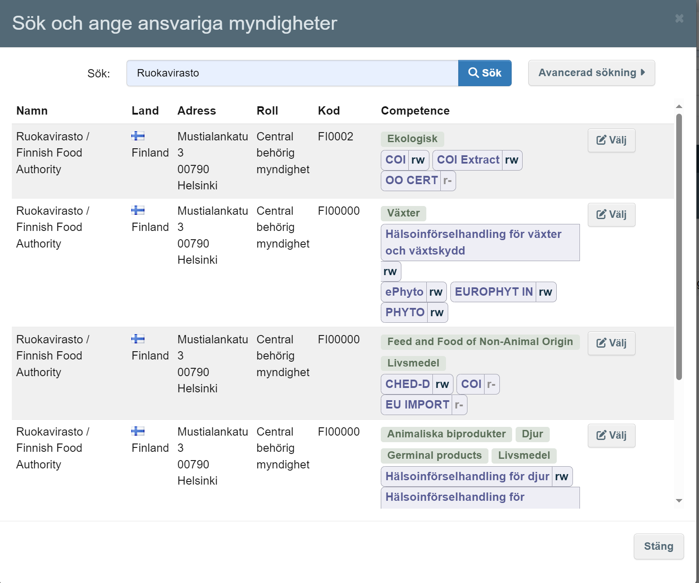Click the Namn column header
This screenshot has width=699, height=583.
click(x=32, y=111)
